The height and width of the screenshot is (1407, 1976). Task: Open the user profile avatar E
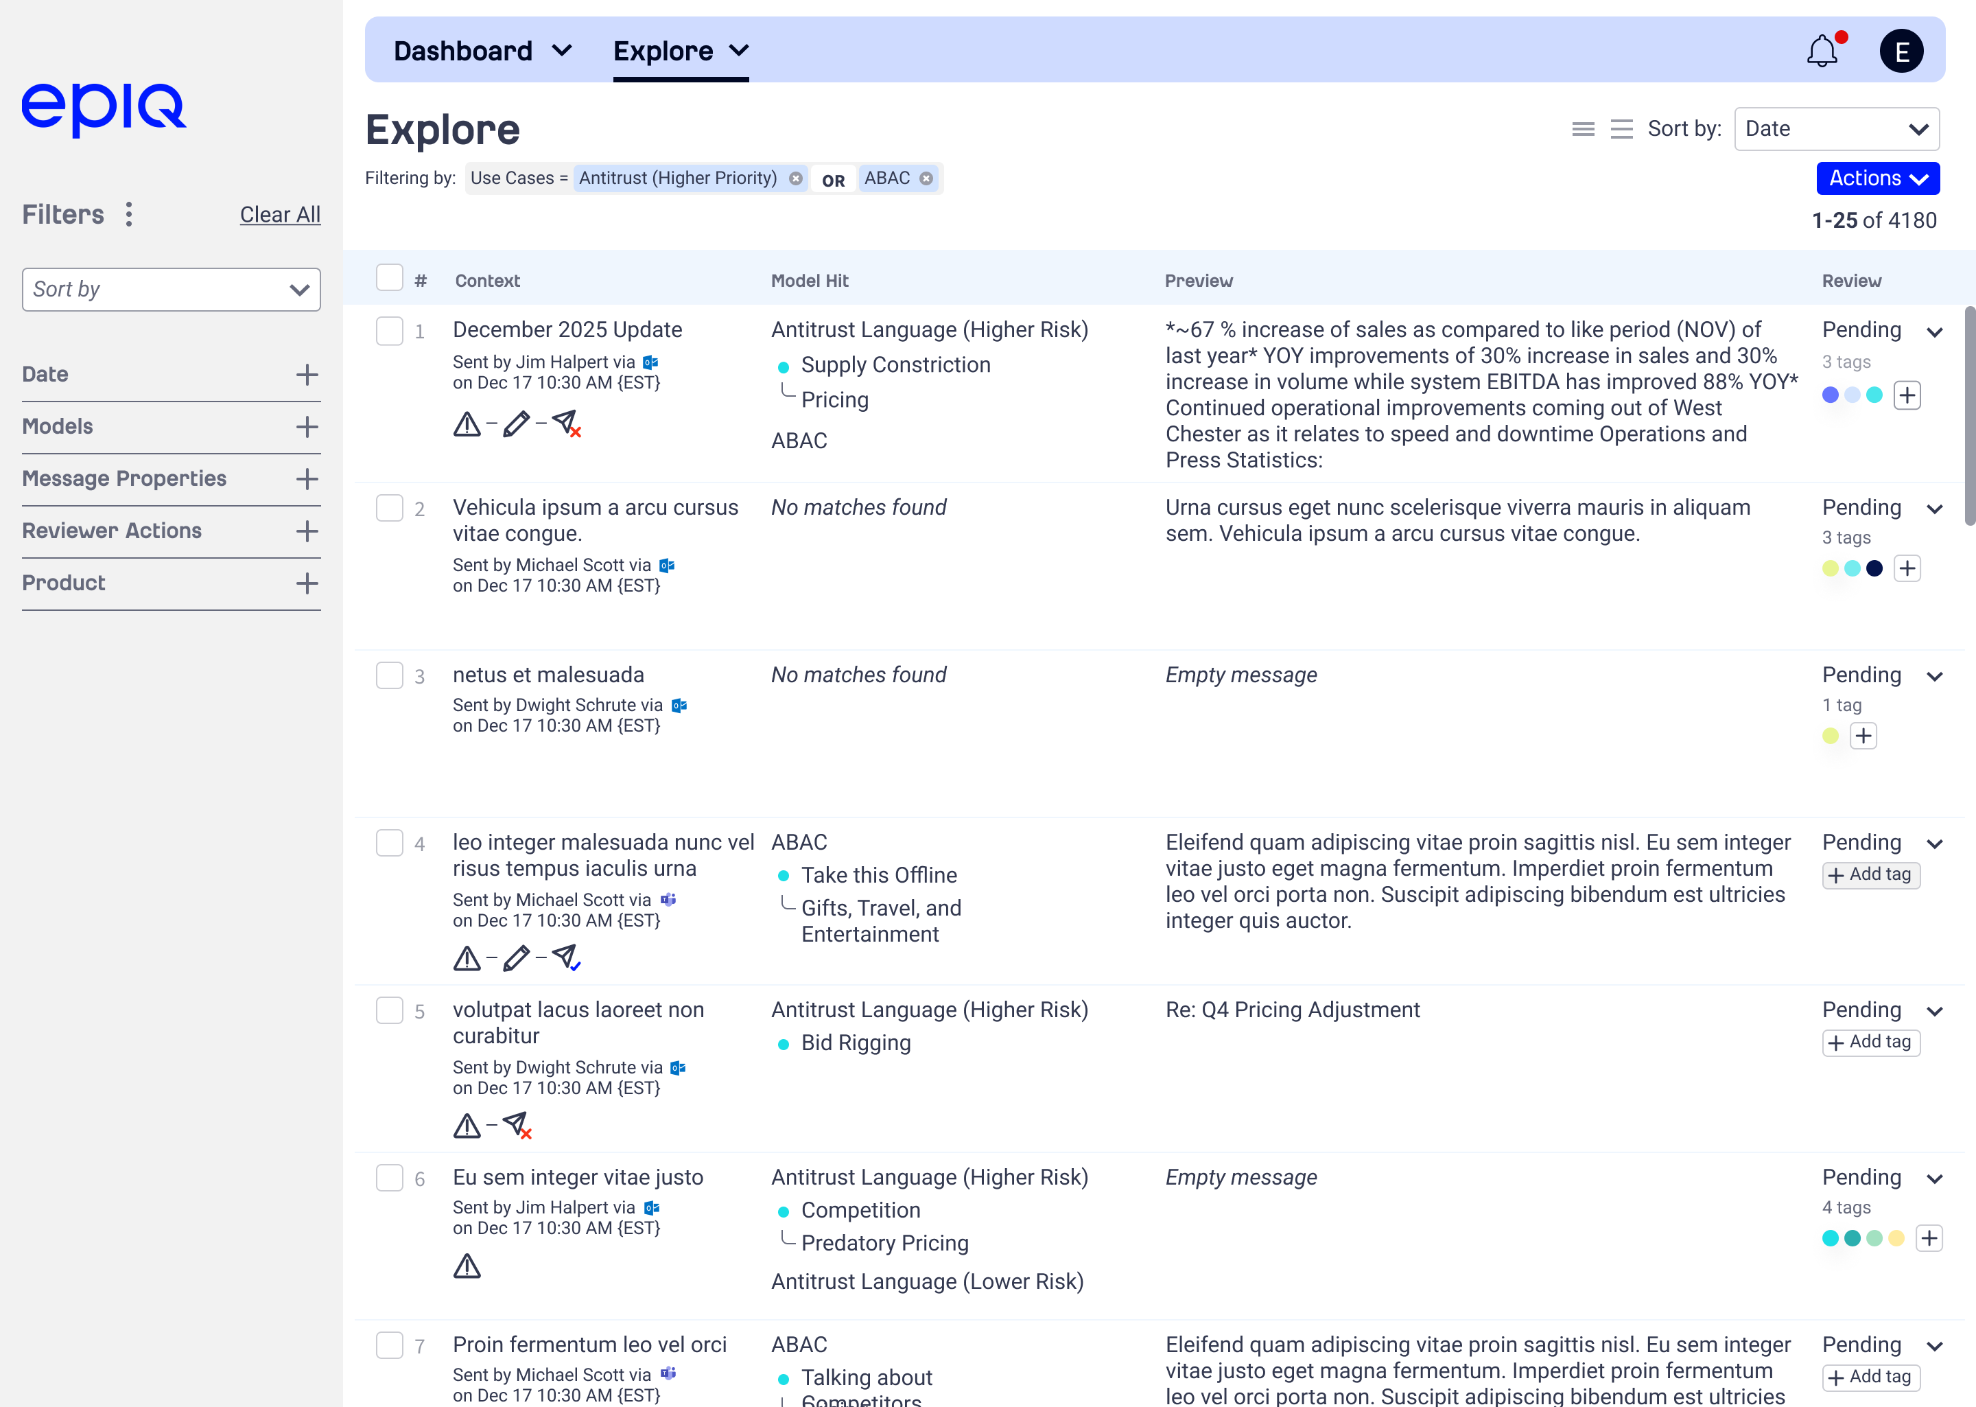(1901, 51)
